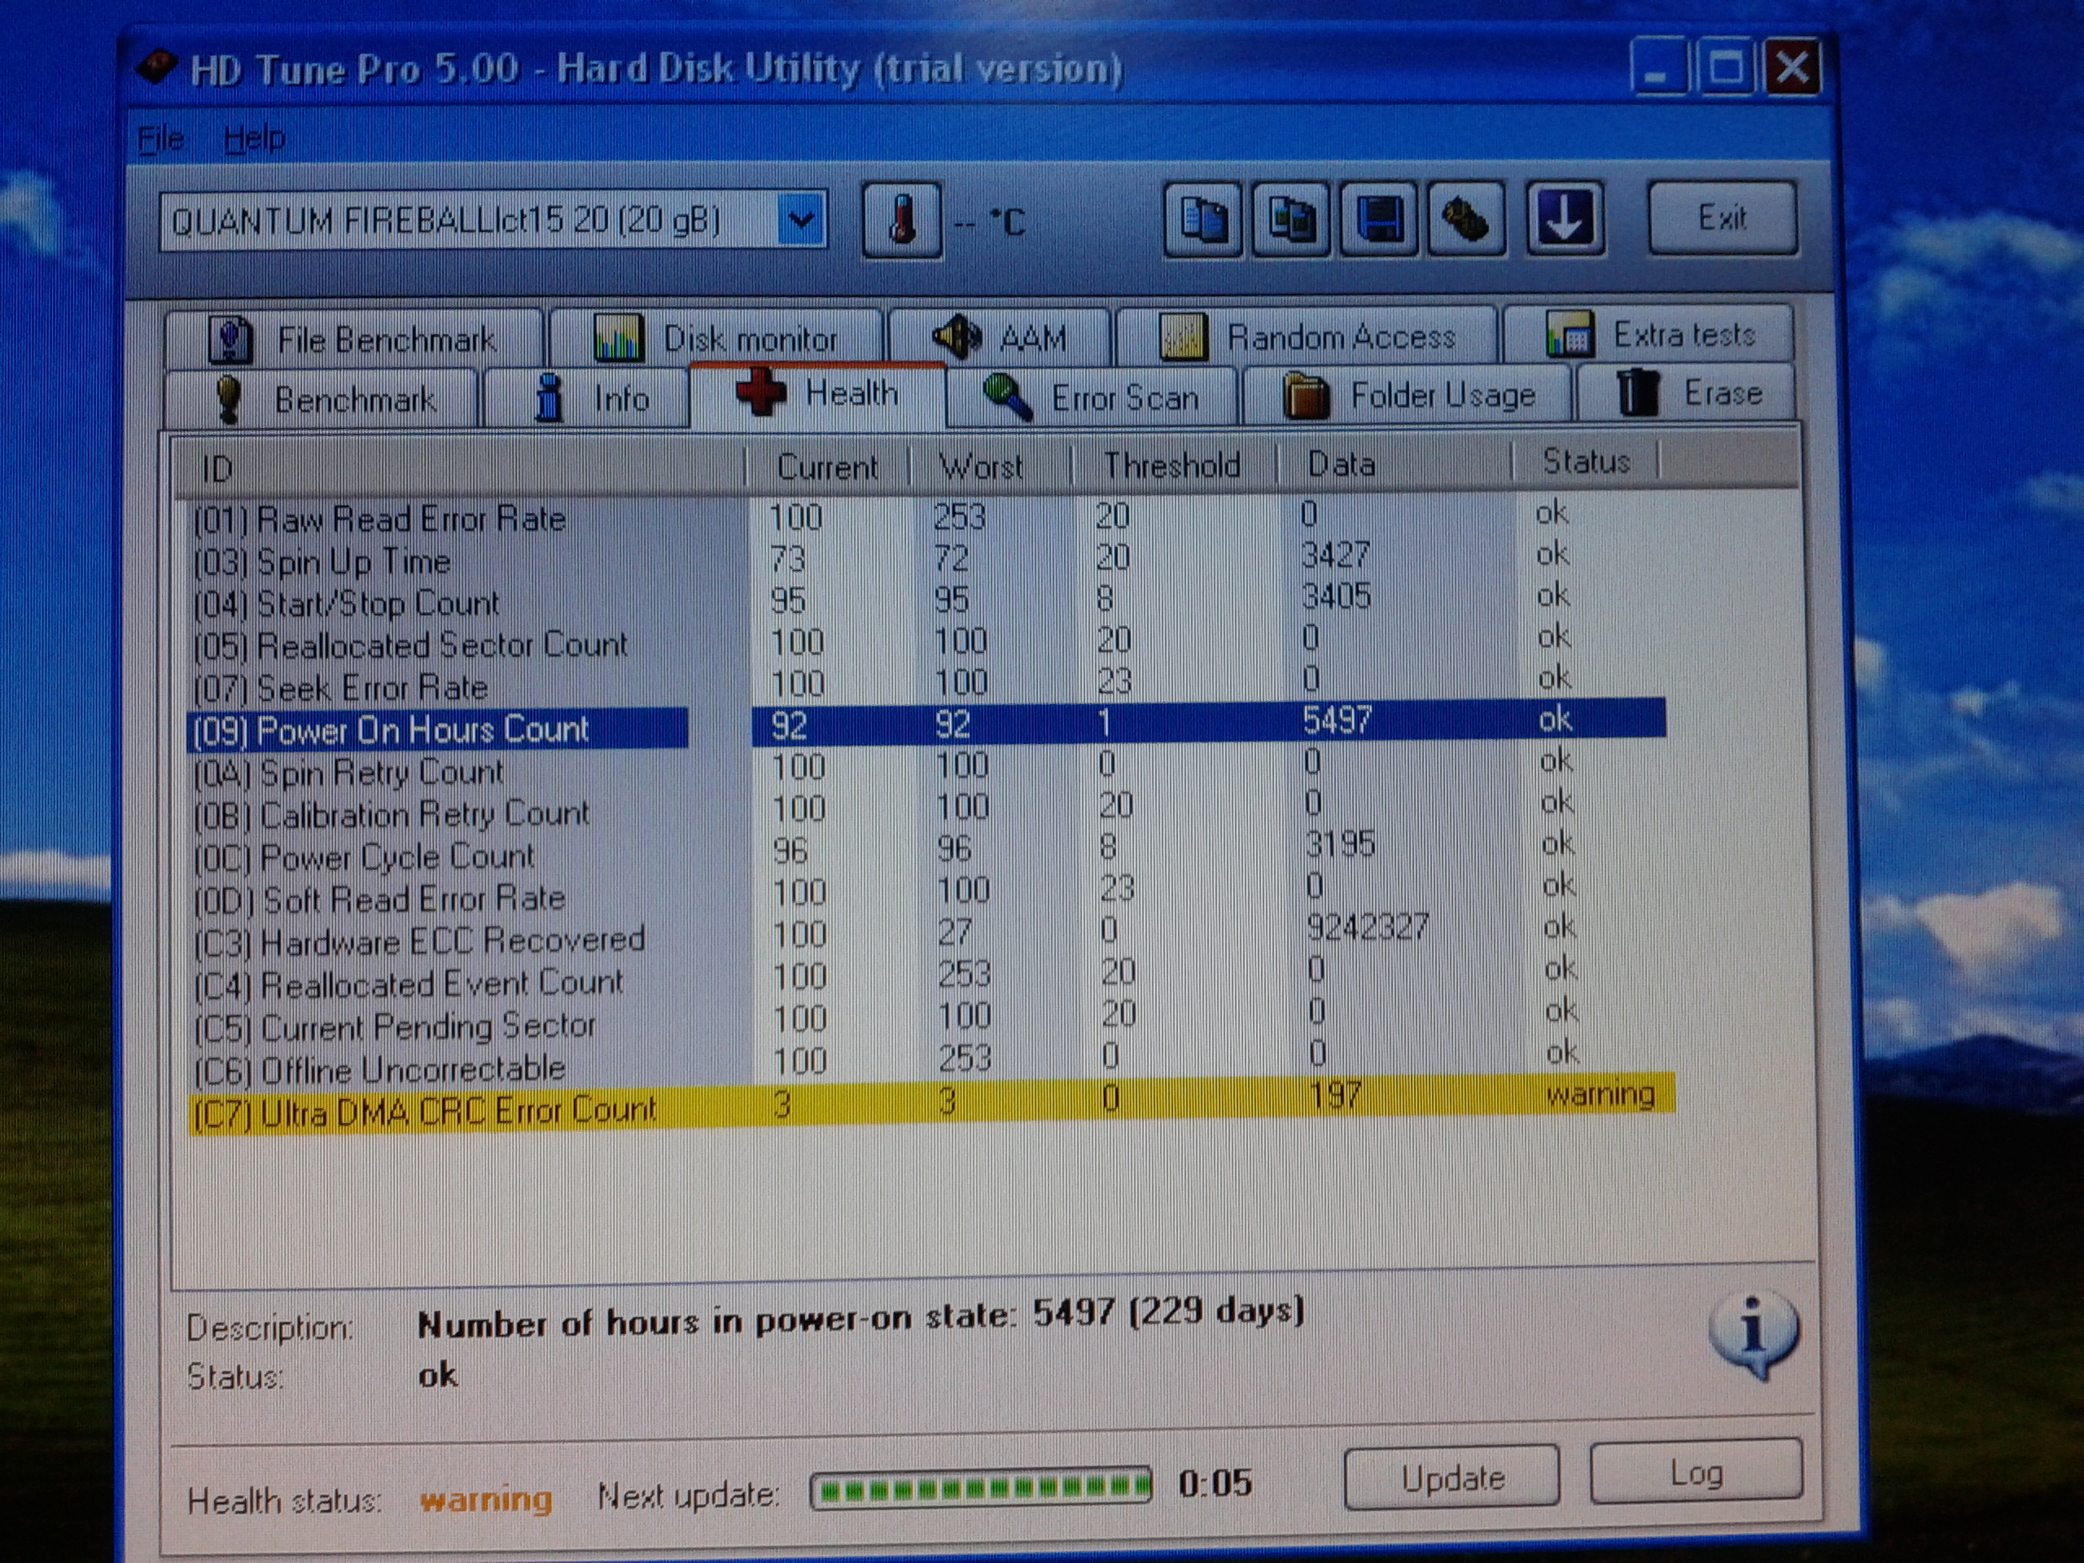This screenshot has height=1563, width=2084.
Task: Click the Data column header
Action: 1394,463
